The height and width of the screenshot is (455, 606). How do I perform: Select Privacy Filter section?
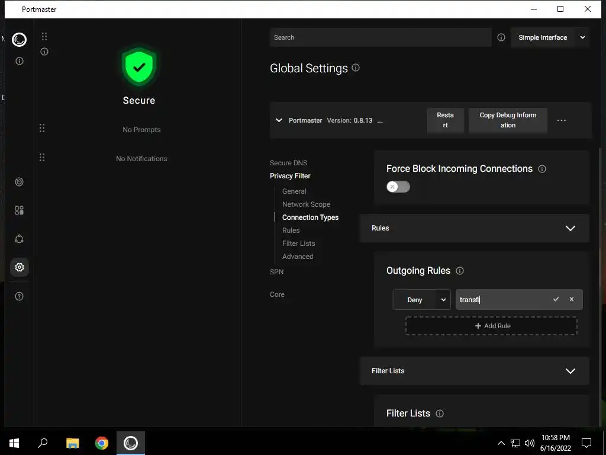290,176
